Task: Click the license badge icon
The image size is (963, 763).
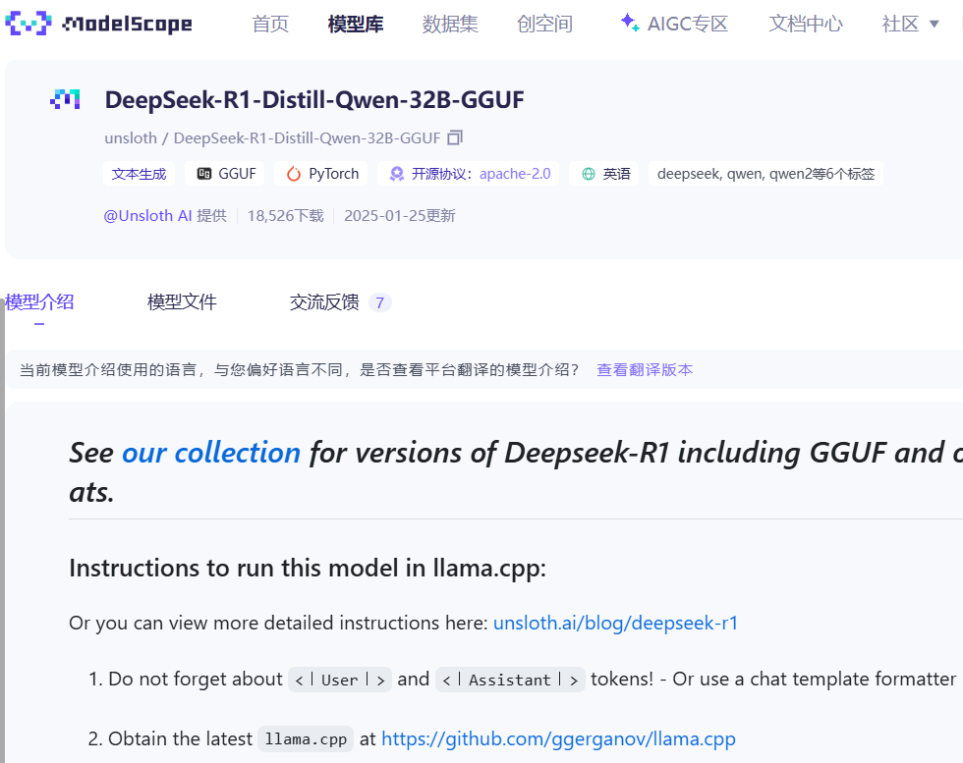Action: (397, 175)
